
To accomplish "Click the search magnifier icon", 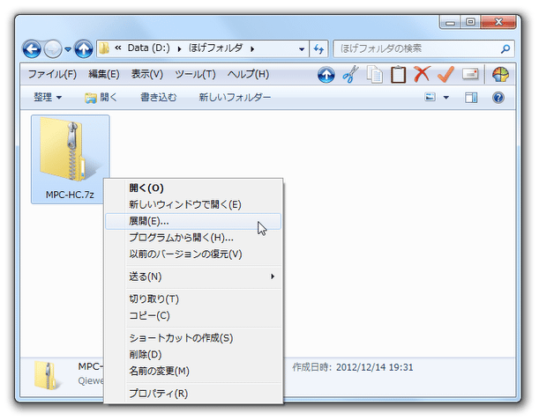I will [x=505, y=48].
